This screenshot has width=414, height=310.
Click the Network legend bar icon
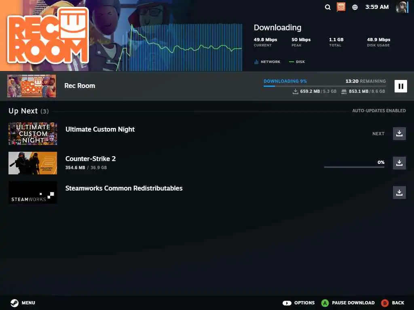tap(256, 62)
